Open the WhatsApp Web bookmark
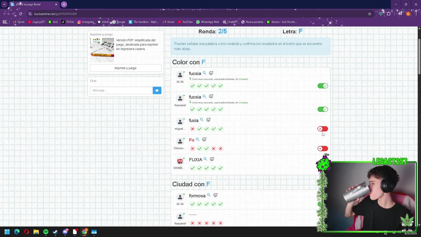Viewport: 421px width, 237px height. tap(208, 22)
